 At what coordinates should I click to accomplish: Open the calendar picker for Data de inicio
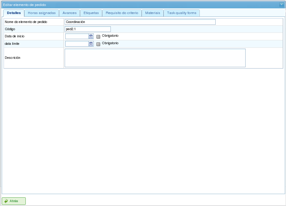tap(91, 36)
